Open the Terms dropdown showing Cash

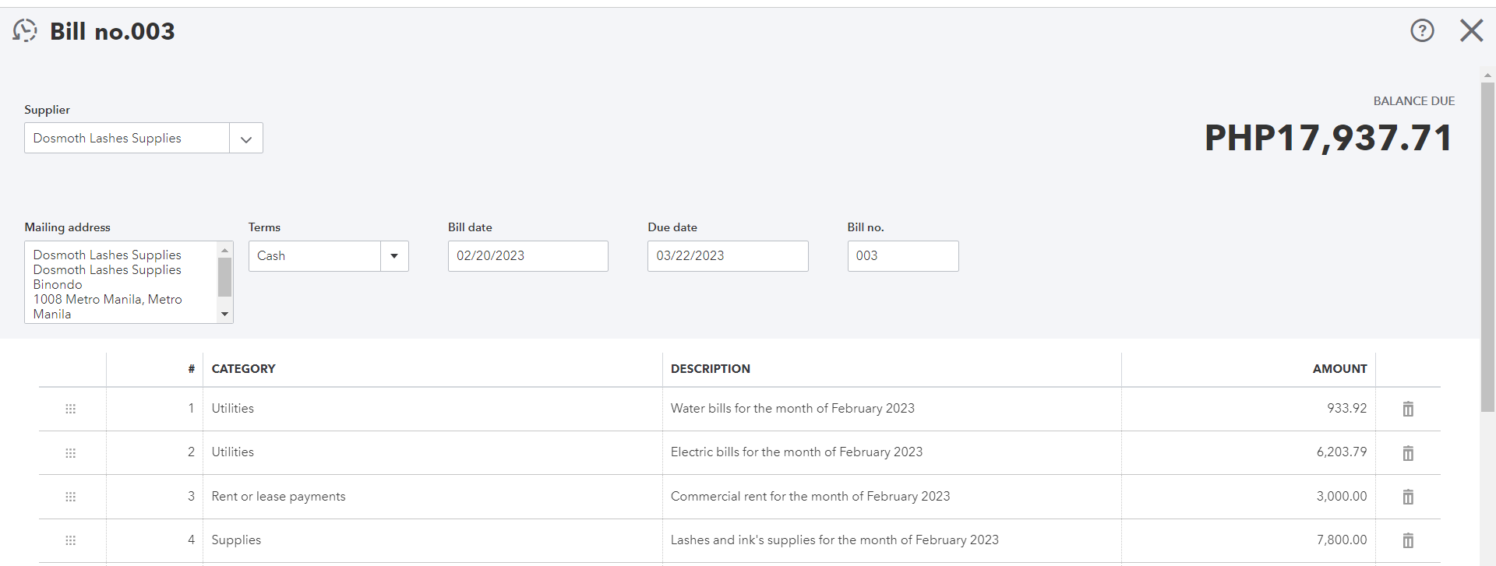(x=394, y=256)
